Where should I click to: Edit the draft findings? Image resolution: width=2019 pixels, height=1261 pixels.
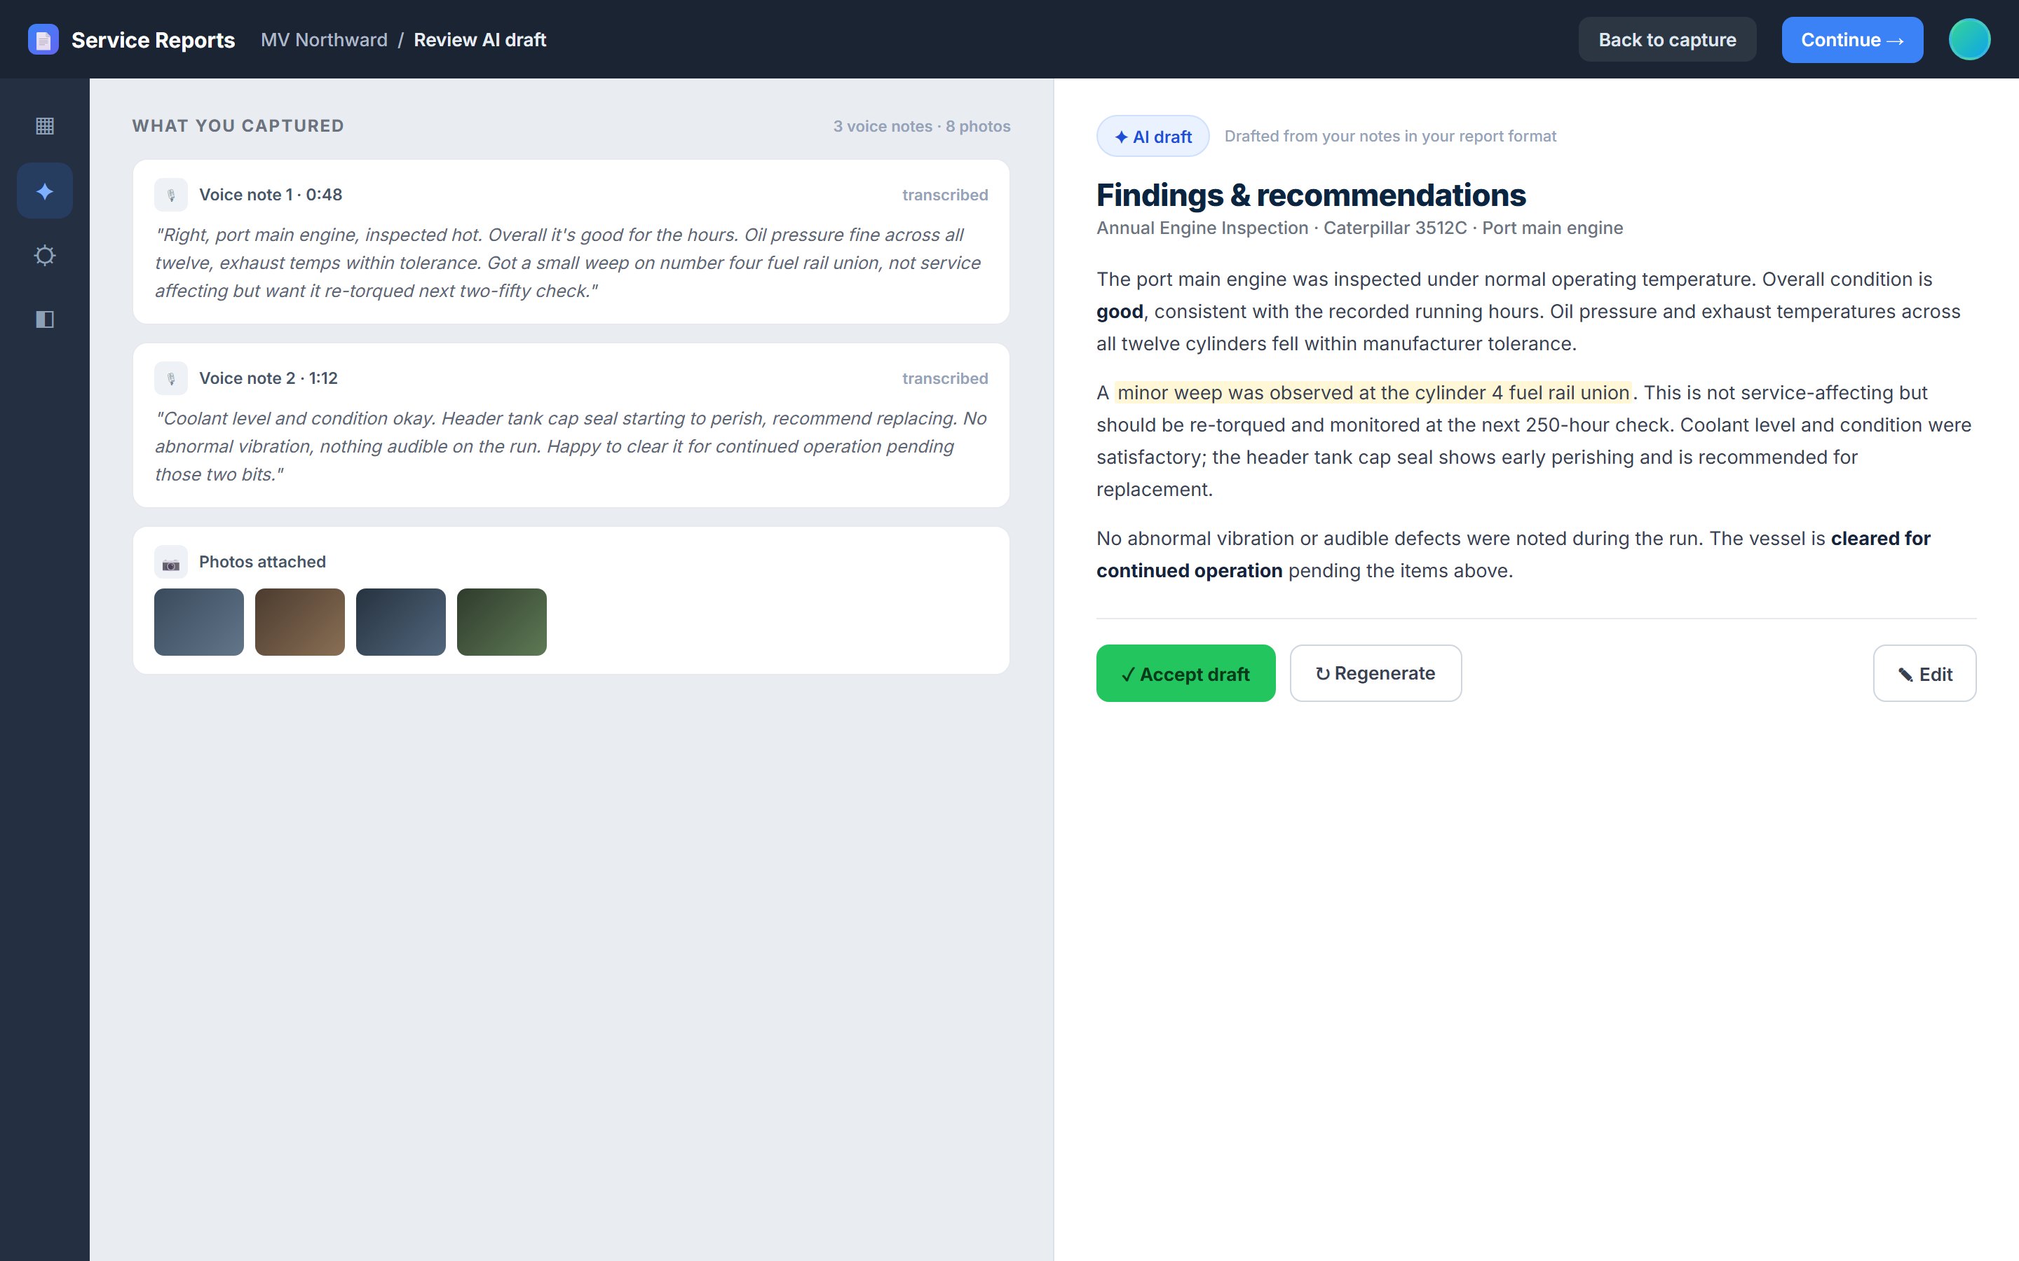[1925, 673]
